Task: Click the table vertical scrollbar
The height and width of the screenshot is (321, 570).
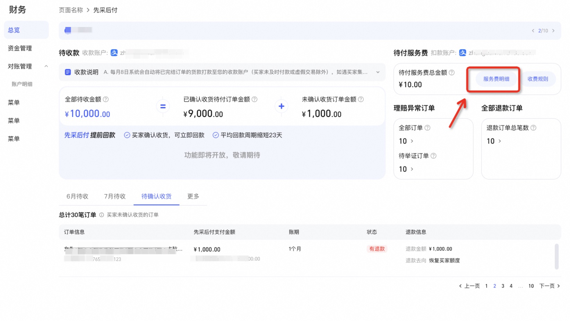Action: point(556,256)
